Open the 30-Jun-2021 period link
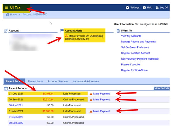Viewport: 173px width, 133px height. [16, 105]
